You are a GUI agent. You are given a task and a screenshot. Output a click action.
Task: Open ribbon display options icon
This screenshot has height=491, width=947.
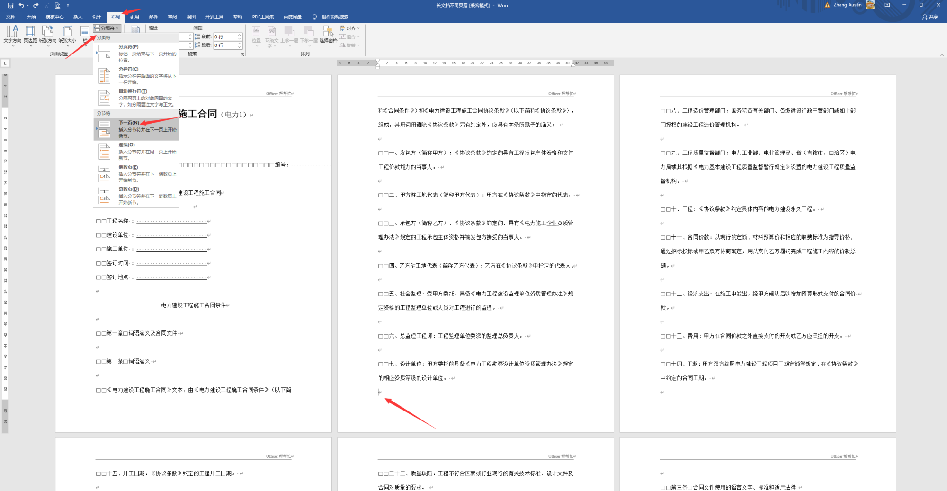coord(887,5)
